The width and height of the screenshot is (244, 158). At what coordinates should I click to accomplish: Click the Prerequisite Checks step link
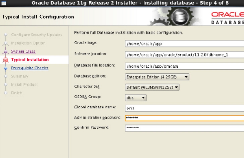click(30, 68)
